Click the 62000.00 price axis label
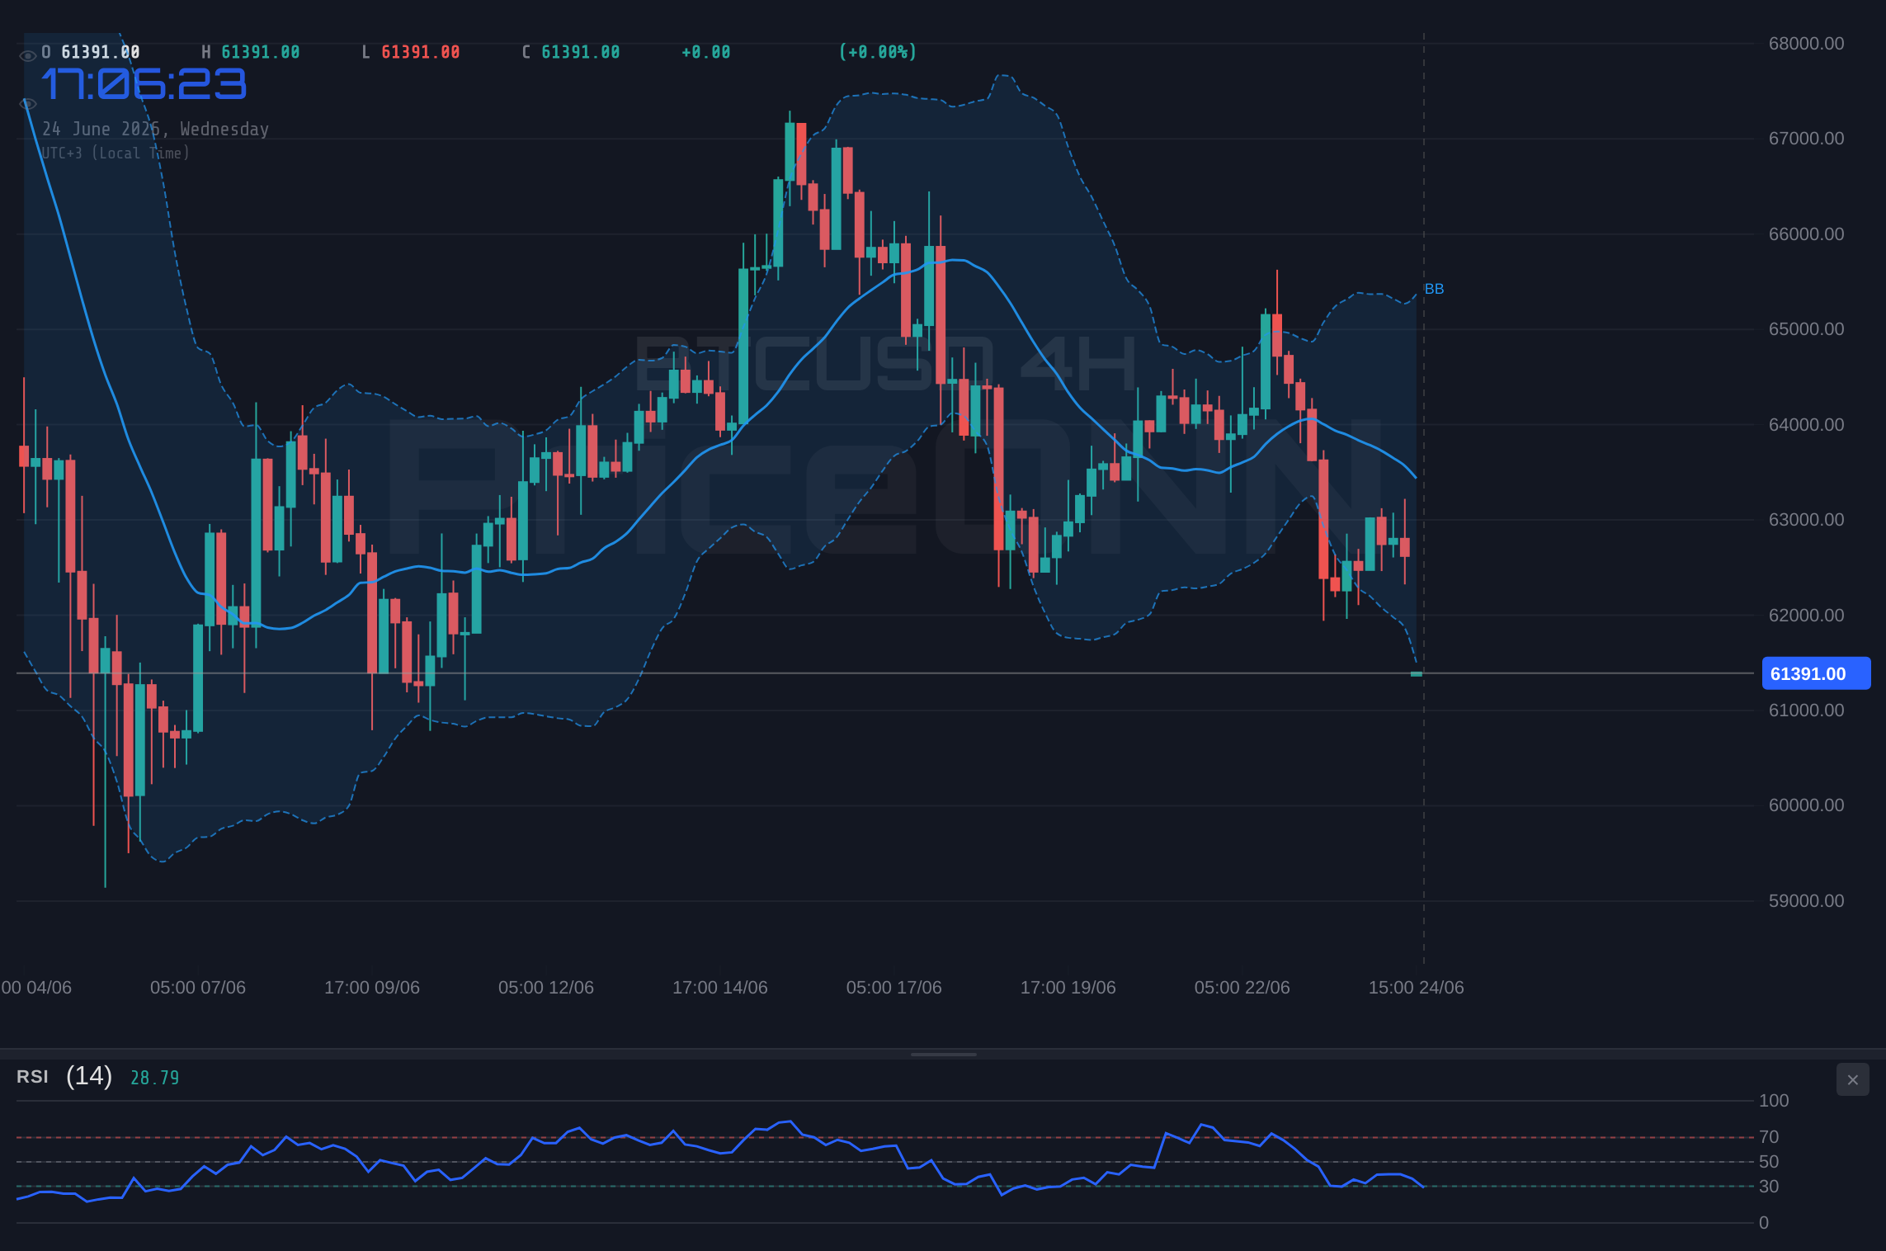Viewport: 1886px width, 1251px height. pos(1806,616)
